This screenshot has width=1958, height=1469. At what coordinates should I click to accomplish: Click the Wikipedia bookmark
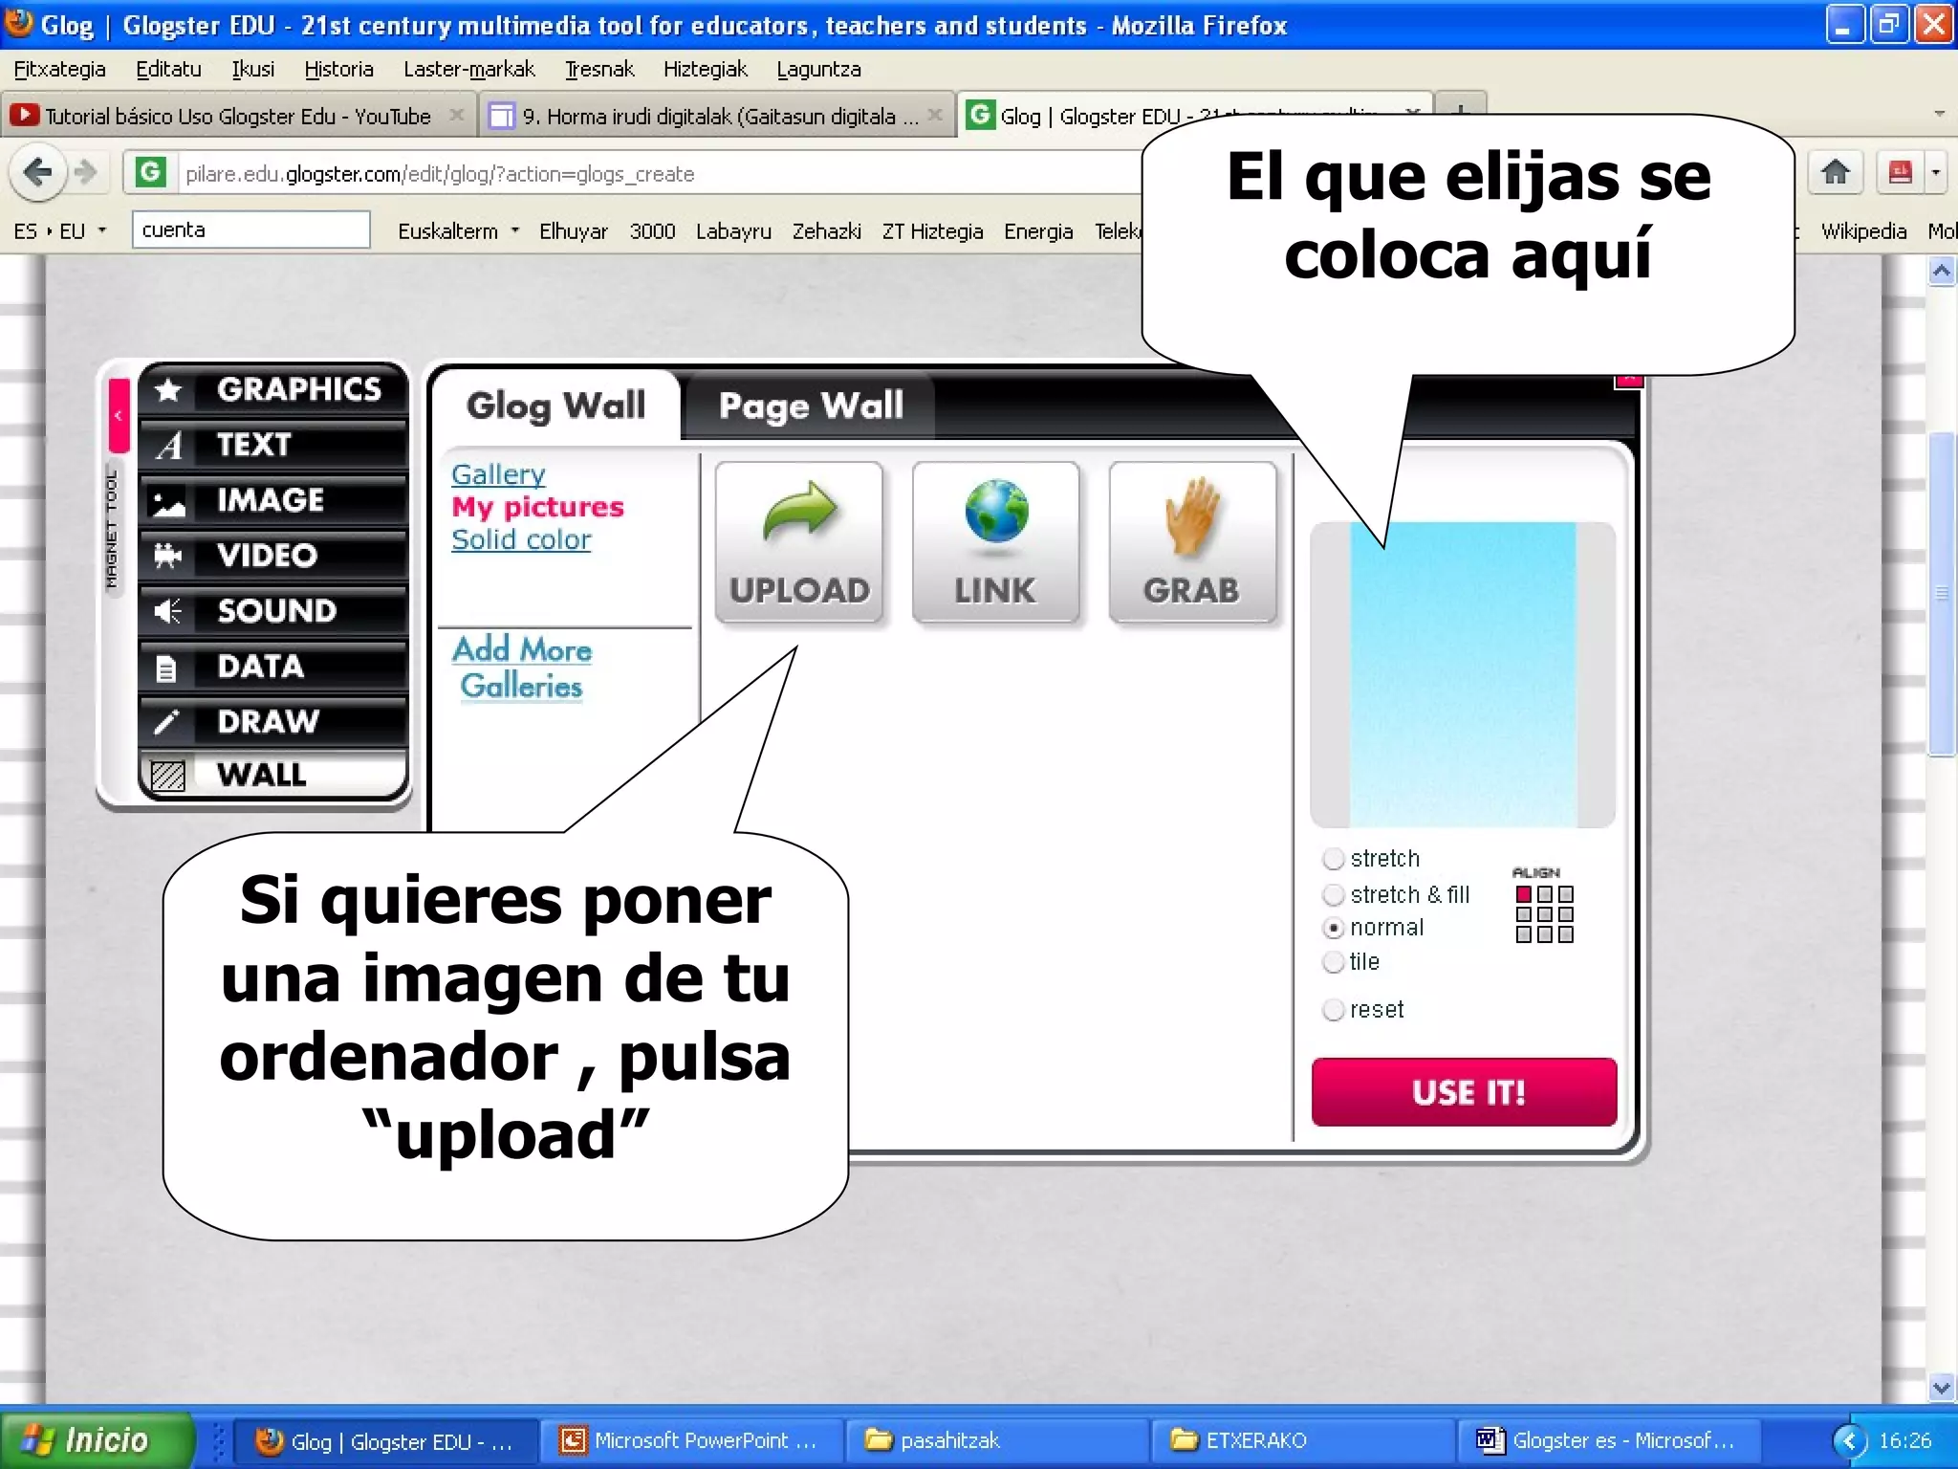click(1863, 231)
